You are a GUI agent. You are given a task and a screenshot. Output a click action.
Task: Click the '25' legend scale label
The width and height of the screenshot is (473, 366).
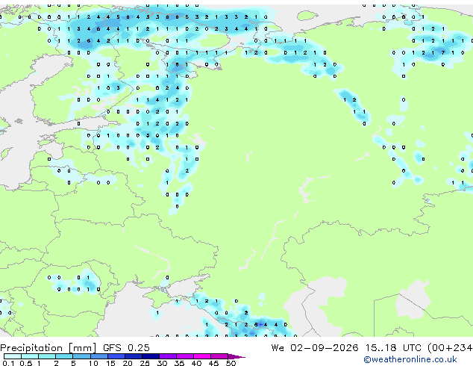pos(145,363)
